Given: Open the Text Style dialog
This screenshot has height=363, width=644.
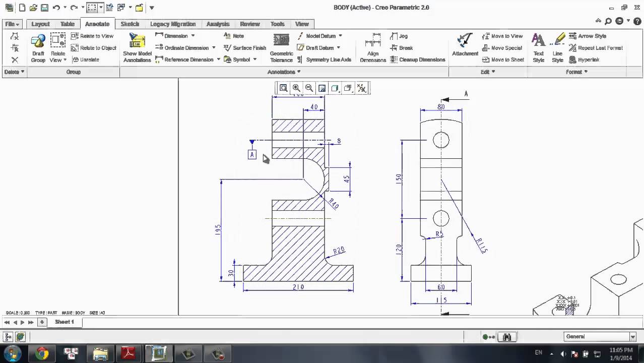Looking at the screenshot, I should (x=539, y=48).
